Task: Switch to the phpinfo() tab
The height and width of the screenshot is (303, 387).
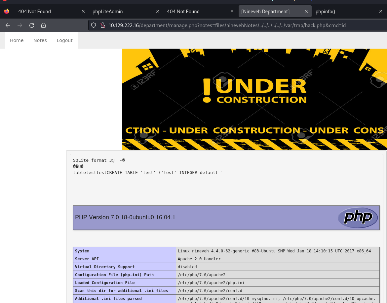Action: pos(325,11)
